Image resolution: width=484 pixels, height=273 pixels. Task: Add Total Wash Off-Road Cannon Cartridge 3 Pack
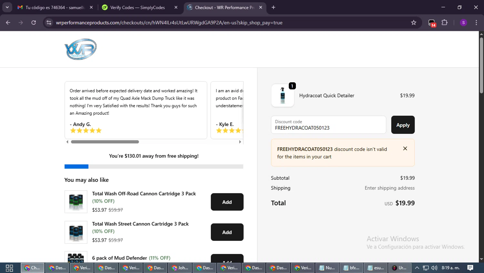tap(227, 202)
